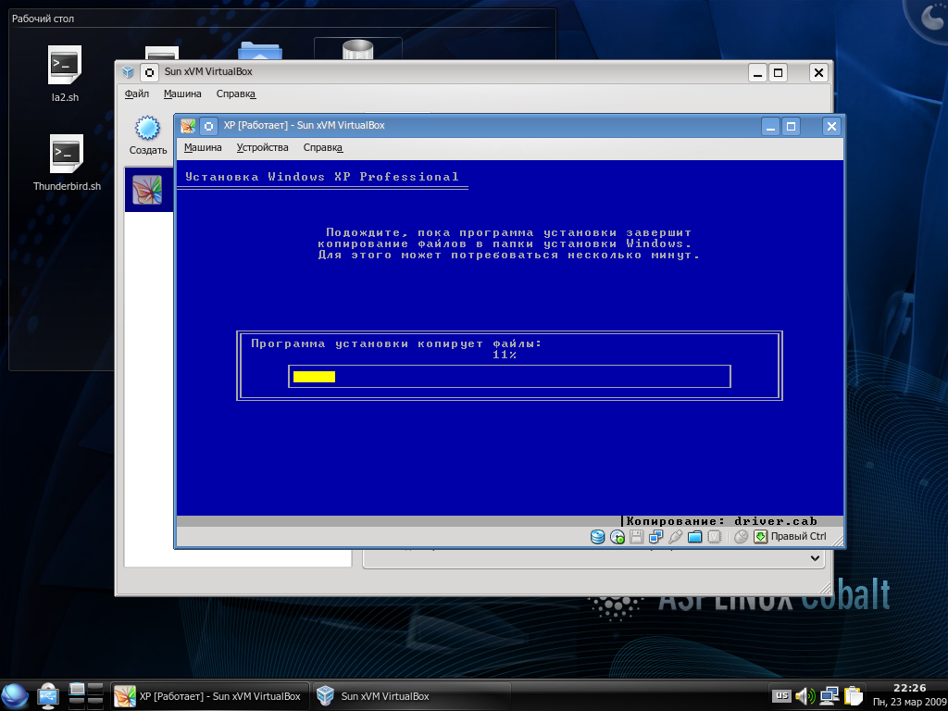This screenshot has width=948, height=711.
Task: Click the VirtualBox cube icon in Manager title bar
Action: point(128,72)
